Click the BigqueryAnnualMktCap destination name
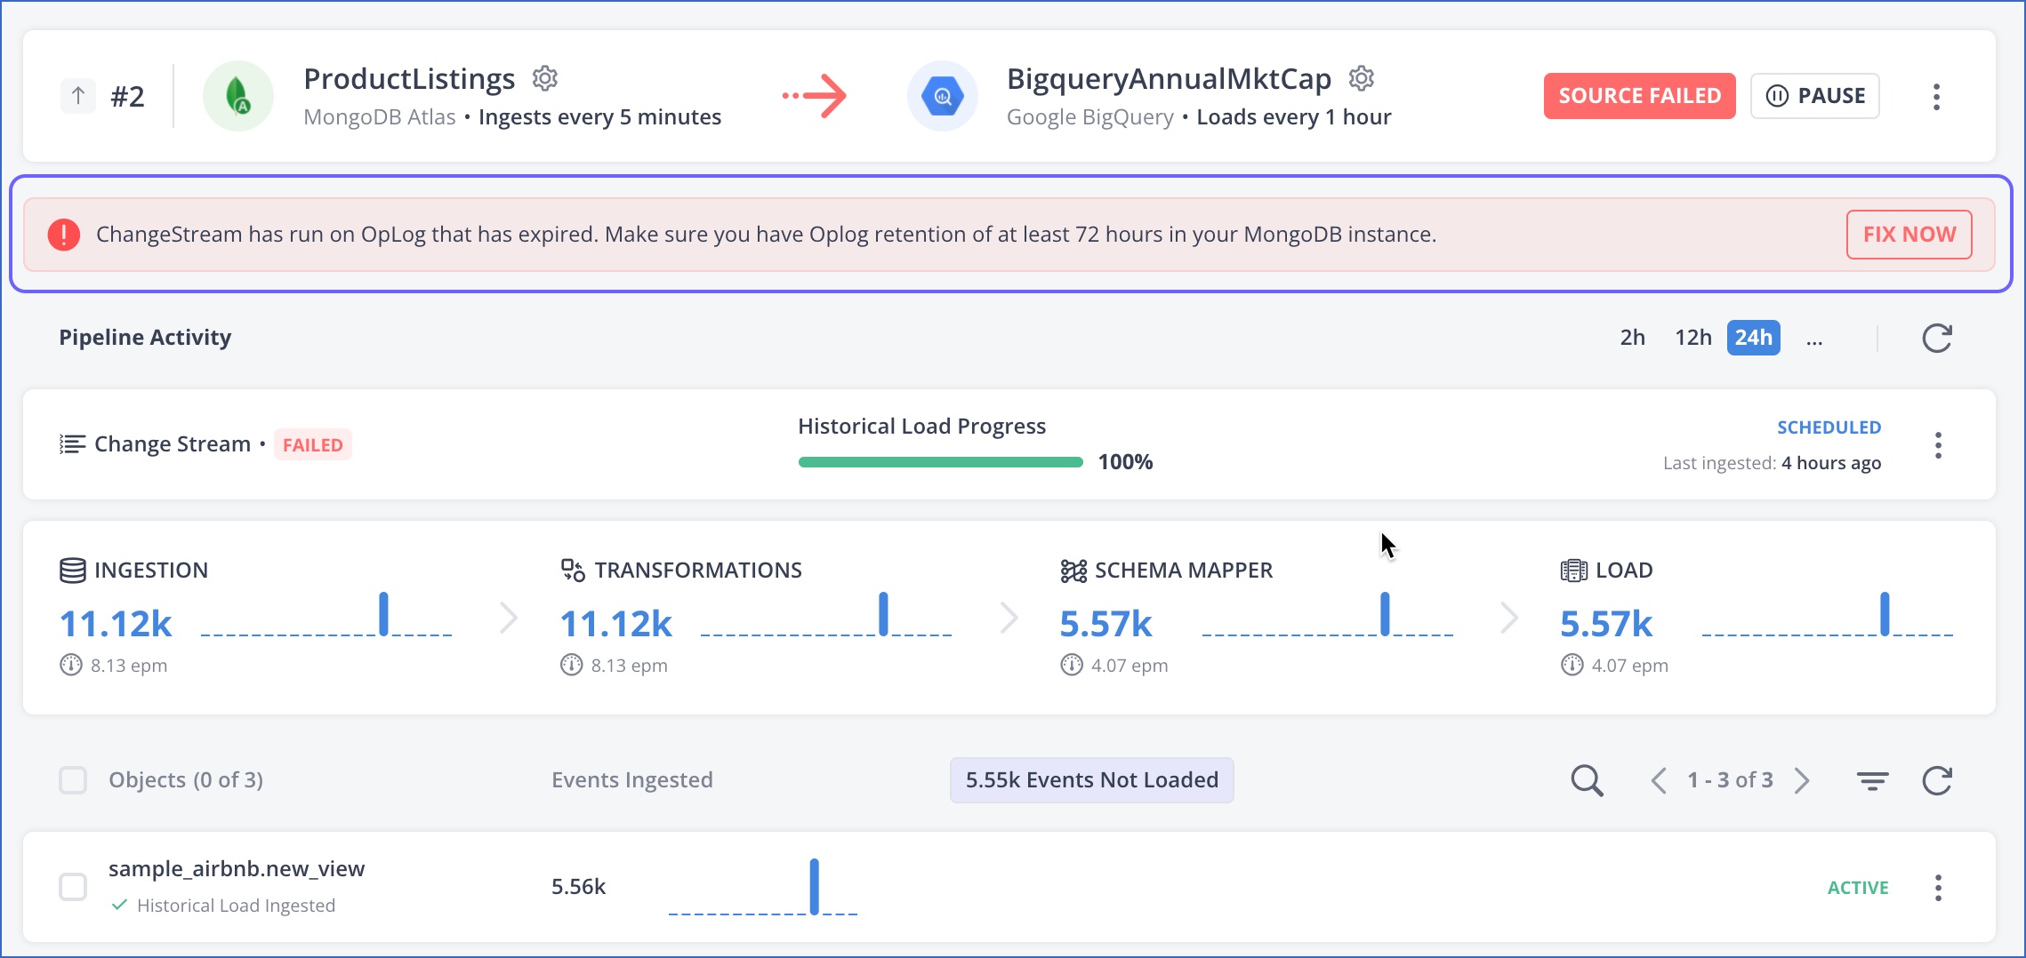 (x=1169, y=78)
